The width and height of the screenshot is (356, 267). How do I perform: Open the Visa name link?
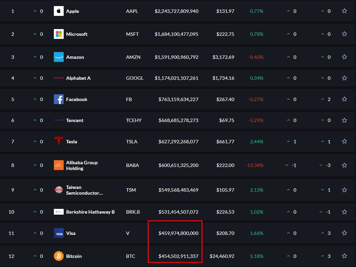[70, 233]
